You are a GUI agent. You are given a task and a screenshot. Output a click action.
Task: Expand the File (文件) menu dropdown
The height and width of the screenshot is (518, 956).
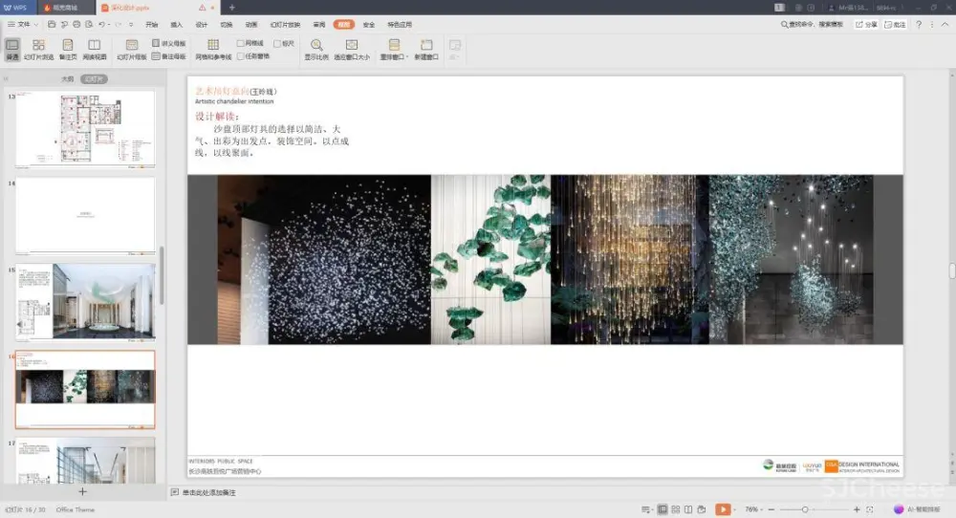click(23, 24)
